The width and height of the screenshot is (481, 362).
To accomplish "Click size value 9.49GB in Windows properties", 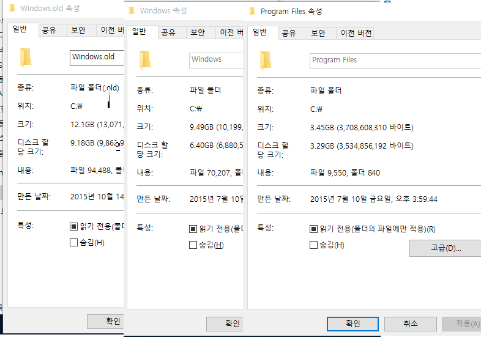I will pos(216,127).
